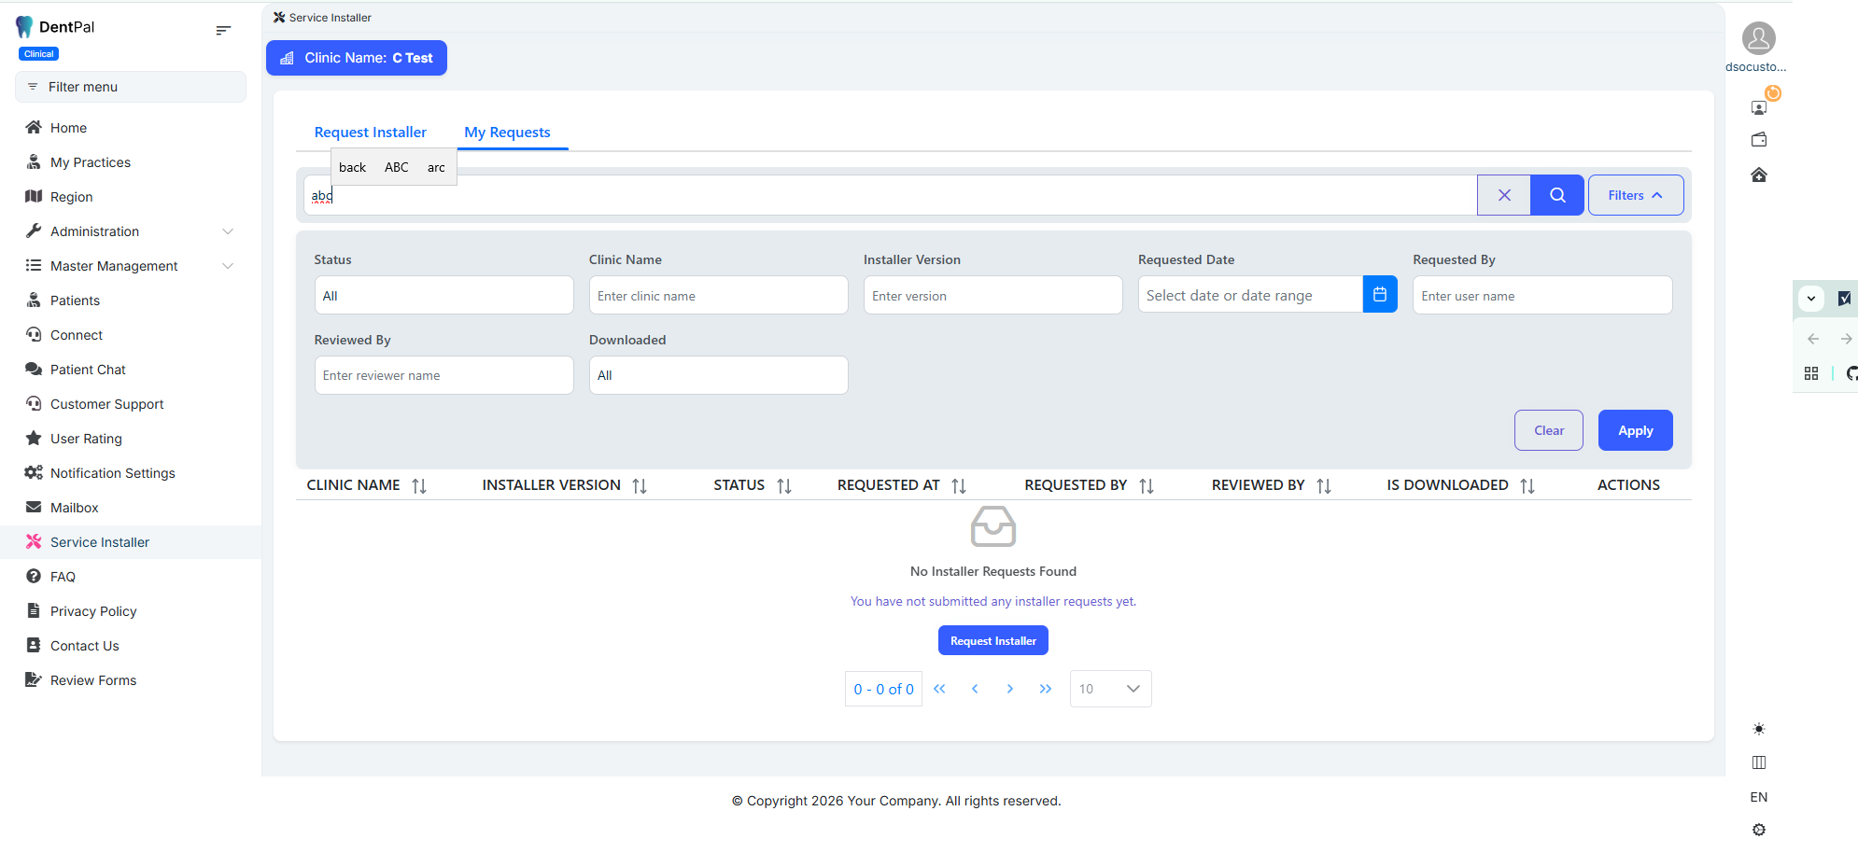Open the settings gear in right rail
The width and height of the screenshot is (1858, 853).
pyautogui.click(x=1758, y=830)
